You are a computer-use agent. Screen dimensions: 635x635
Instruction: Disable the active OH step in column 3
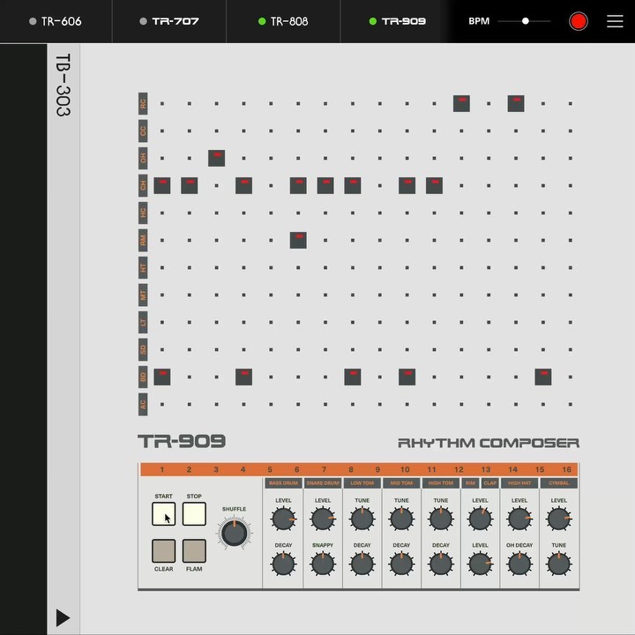(x=216, y=158)
